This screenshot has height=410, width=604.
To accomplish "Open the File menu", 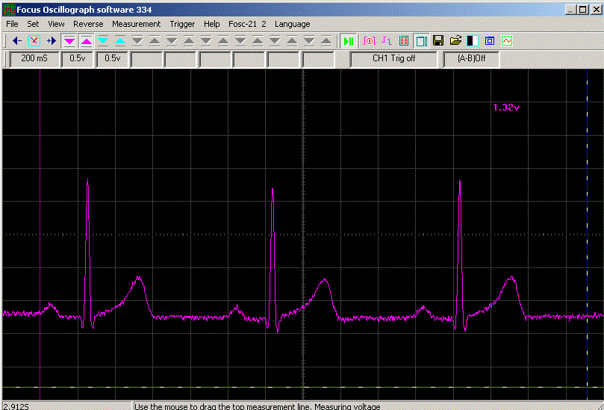I will 12,24.
